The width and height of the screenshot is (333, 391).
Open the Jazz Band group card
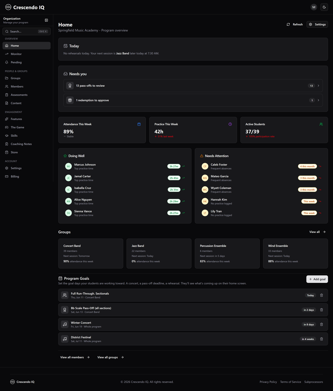pyautogui.click(x=159, y=254)
